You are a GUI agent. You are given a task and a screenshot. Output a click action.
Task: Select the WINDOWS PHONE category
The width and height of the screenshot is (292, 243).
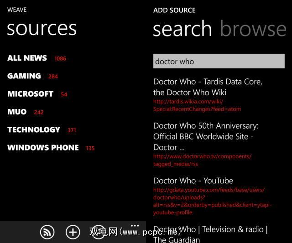tap(43, 148)
